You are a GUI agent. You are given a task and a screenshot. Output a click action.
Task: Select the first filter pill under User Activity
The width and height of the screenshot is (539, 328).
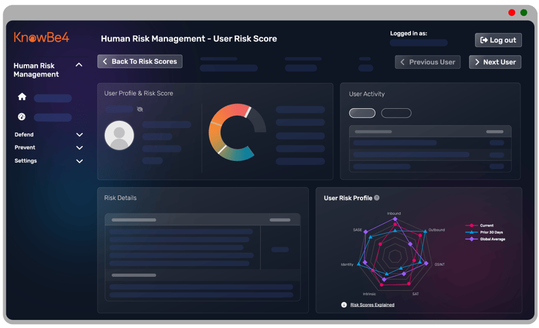coord(362,113)
